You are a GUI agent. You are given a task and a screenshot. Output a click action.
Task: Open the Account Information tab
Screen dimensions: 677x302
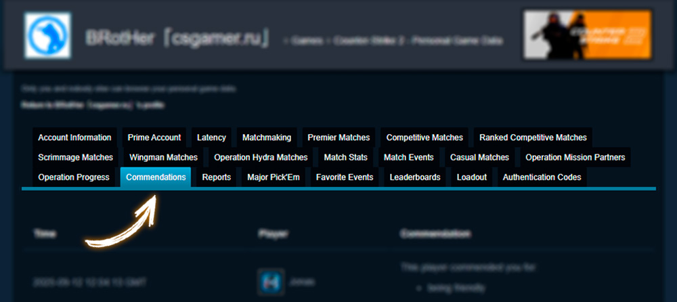[x=74, y=137]
